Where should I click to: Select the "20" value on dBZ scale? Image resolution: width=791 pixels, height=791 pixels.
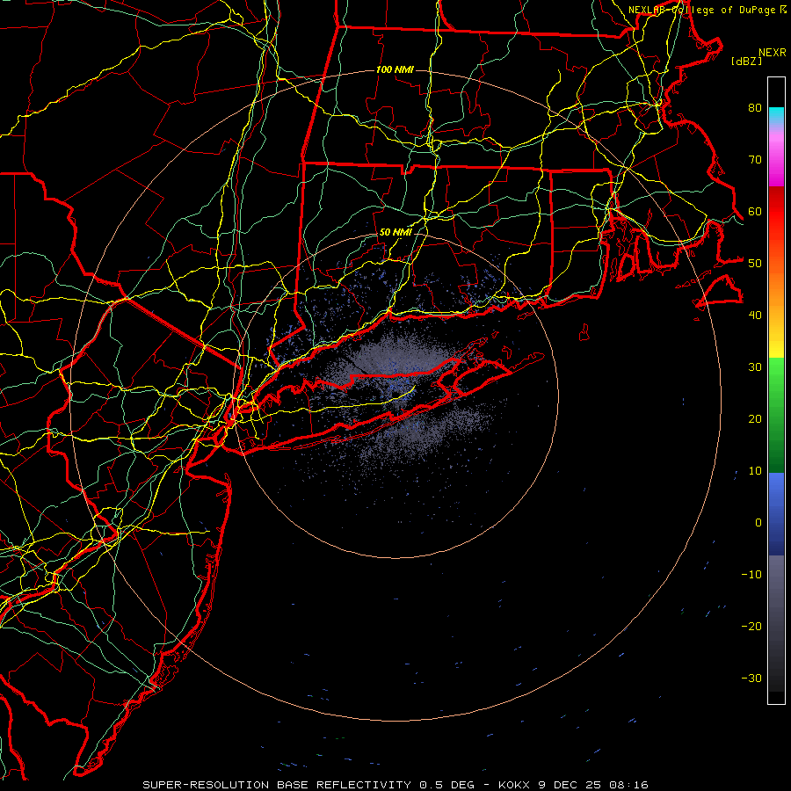(x=755, y=418)
